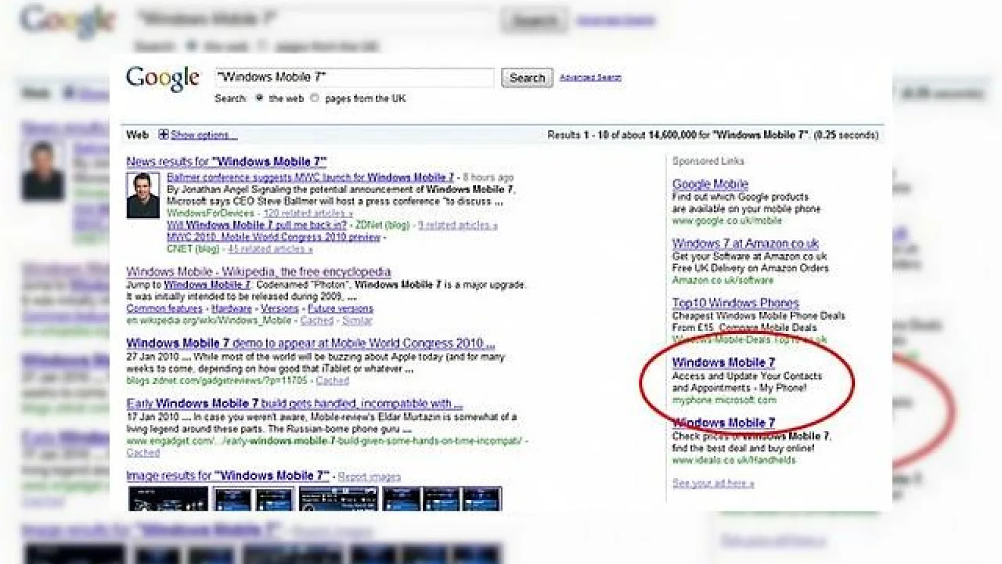Jump to the inline Windows Mobile 7 link in the Wikipedia snippet
Viewport: 1002px width, 564px height.
207,285
